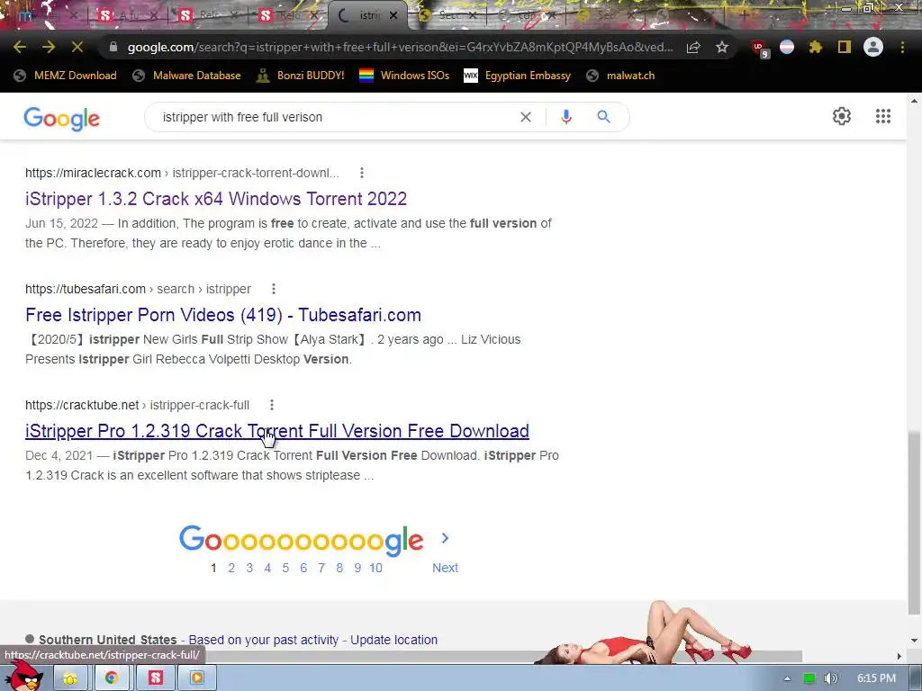922x691 pixels.
Task: Open the options dots for miraclecrack.com result
Action: (362, 173)
